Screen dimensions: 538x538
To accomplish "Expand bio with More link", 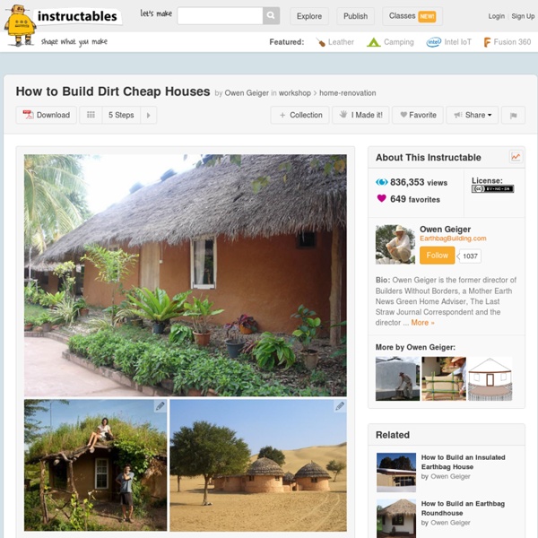I will point(422,323).
